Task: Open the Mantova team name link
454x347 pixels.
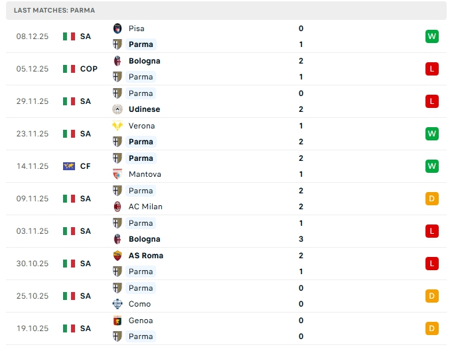Action: [x=145, y=174]
